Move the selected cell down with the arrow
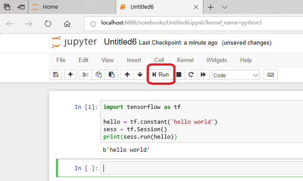The width and height of the screenshot is (303, 181). [x=140, y=75]
